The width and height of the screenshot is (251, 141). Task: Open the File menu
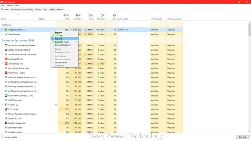(2, 5)
